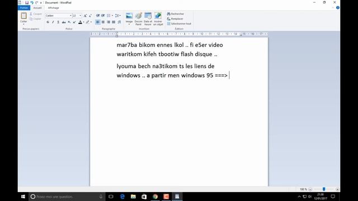Open the paragraph settings dialog icon
Image resolution: width=358 pixels, height=201 pixels.
click(119, 22)
